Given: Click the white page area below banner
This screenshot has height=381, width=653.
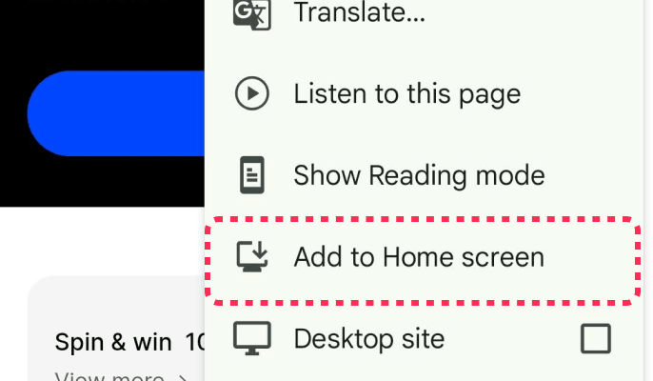Looking at the screenshot, I should pos(102,241).
